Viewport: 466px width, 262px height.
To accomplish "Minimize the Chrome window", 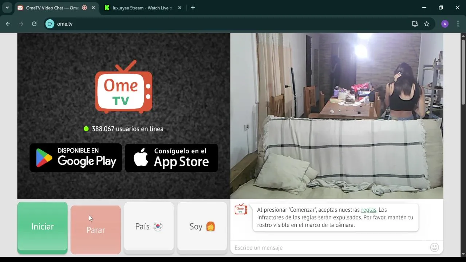I will click(x=424, y=8).
